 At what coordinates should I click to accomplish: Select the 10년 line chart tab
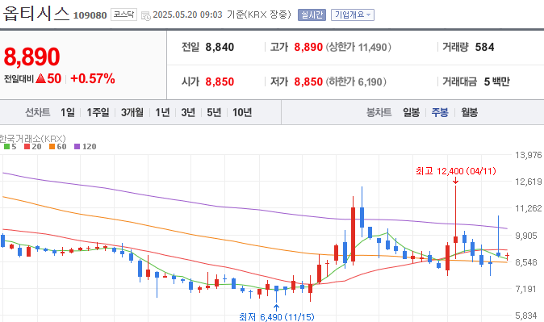242,112
